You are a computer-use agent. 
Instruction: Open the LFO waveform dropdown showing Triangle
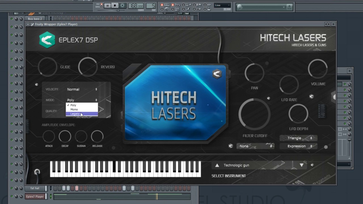click(298, 138)
